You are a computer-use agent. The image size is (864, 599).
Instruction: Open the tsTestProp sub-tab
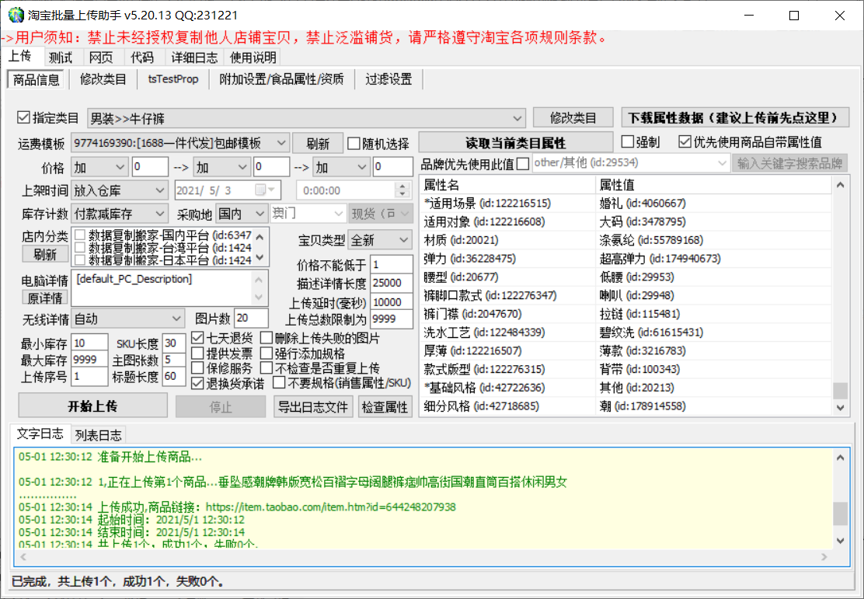point(173,79)
